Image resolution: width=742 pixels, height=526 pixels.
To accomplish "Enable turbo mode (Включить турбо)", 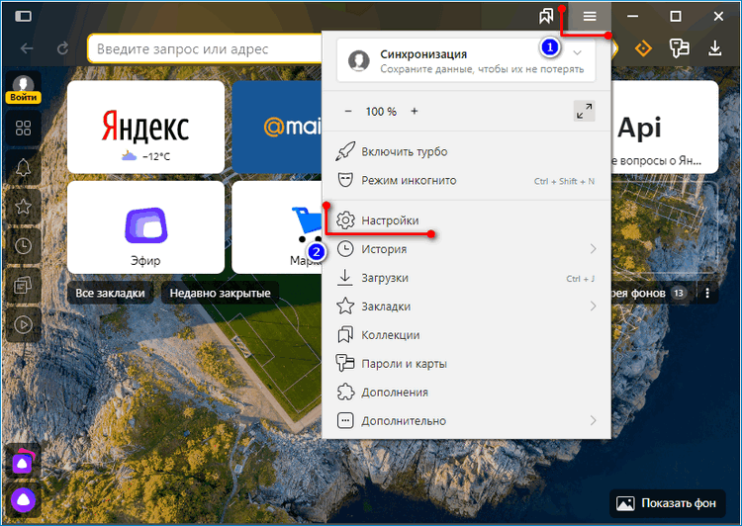I will 404,152.
